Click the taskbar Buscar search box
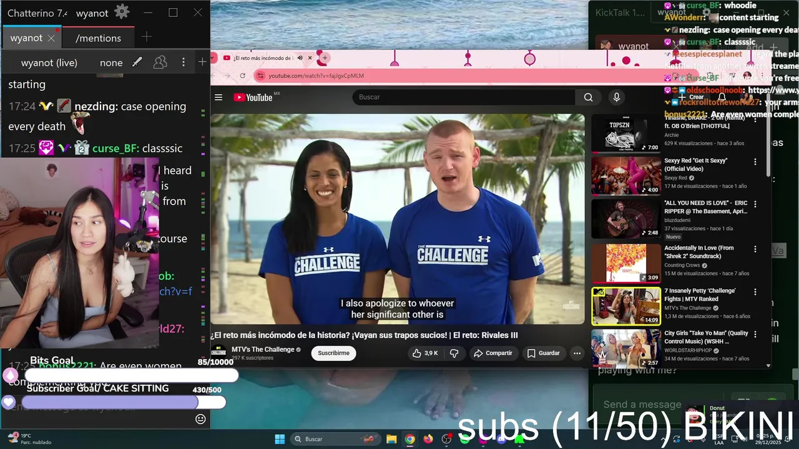This screenshot has height=449, width=799. pos(336,439)
